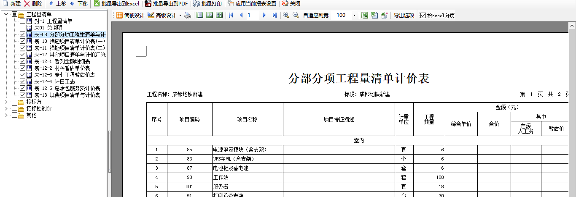Batch export reports to PDF
The image size is (576, 197).
click(167, 4)
